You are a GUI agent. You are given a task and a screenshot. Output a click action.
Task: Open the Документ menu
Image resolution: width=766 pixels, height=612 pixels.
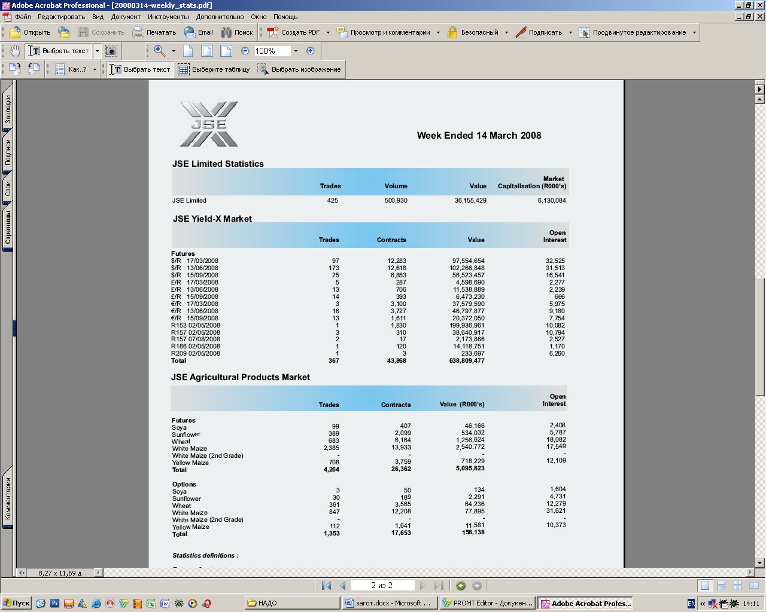point(126,17)
